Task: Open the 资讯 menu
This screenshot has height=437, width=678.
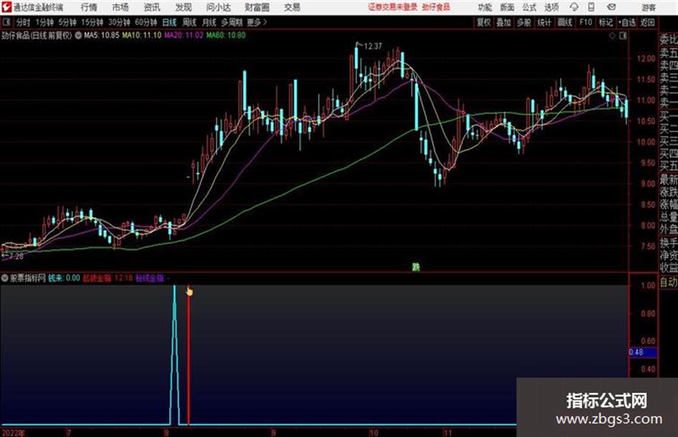Action: pyautogui.click(x=152, y=7)
